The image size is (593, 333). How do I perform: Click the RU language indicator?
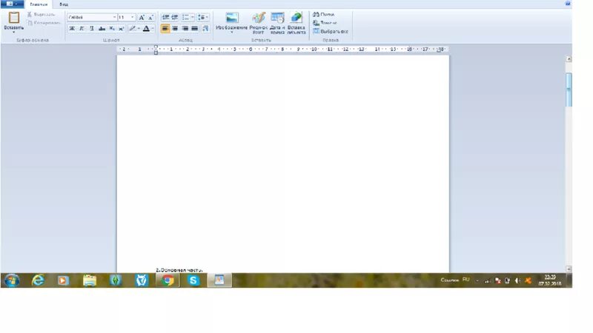coord(466,280)
